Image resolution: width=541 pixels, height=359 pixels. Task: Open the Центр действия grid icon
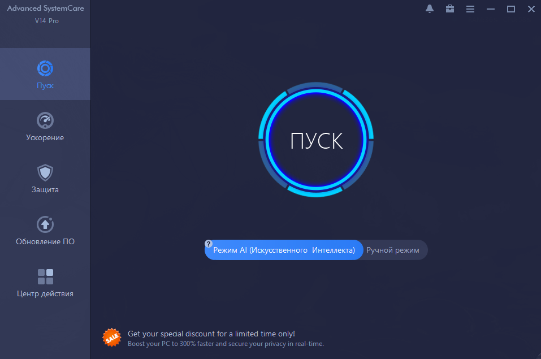coord(45,277)
